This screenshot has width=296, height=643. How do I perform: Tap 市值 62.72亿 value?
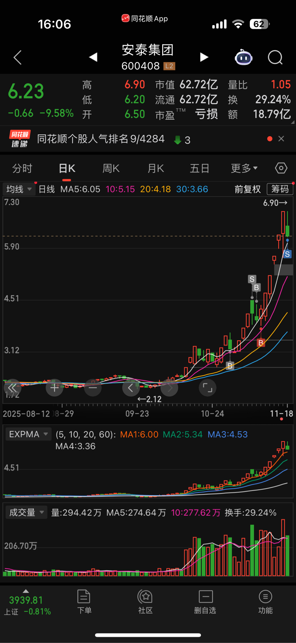coord(198,84)
